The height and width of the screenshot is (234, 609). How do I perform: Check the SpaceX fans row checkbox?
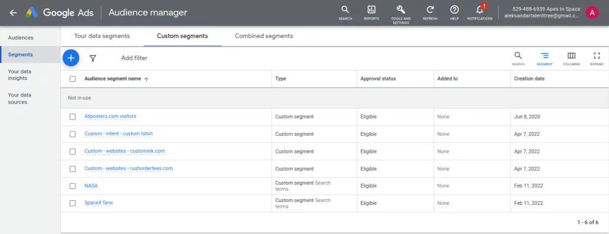pos(73,203)
